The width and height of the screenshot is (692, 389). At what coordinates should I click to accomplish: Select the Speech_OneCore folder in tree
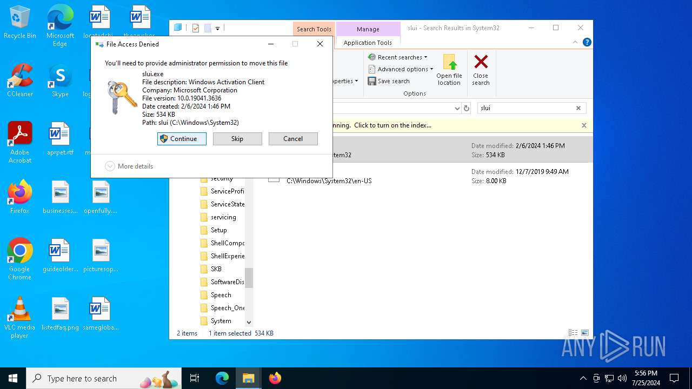pos(222,308)
